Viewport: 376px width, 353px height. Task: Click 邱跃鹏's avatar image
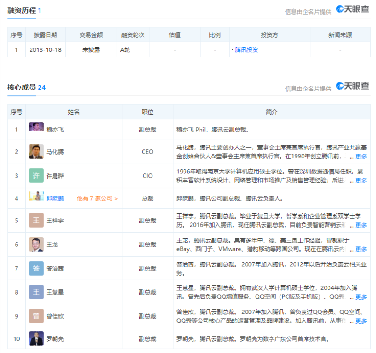[36, 197]
